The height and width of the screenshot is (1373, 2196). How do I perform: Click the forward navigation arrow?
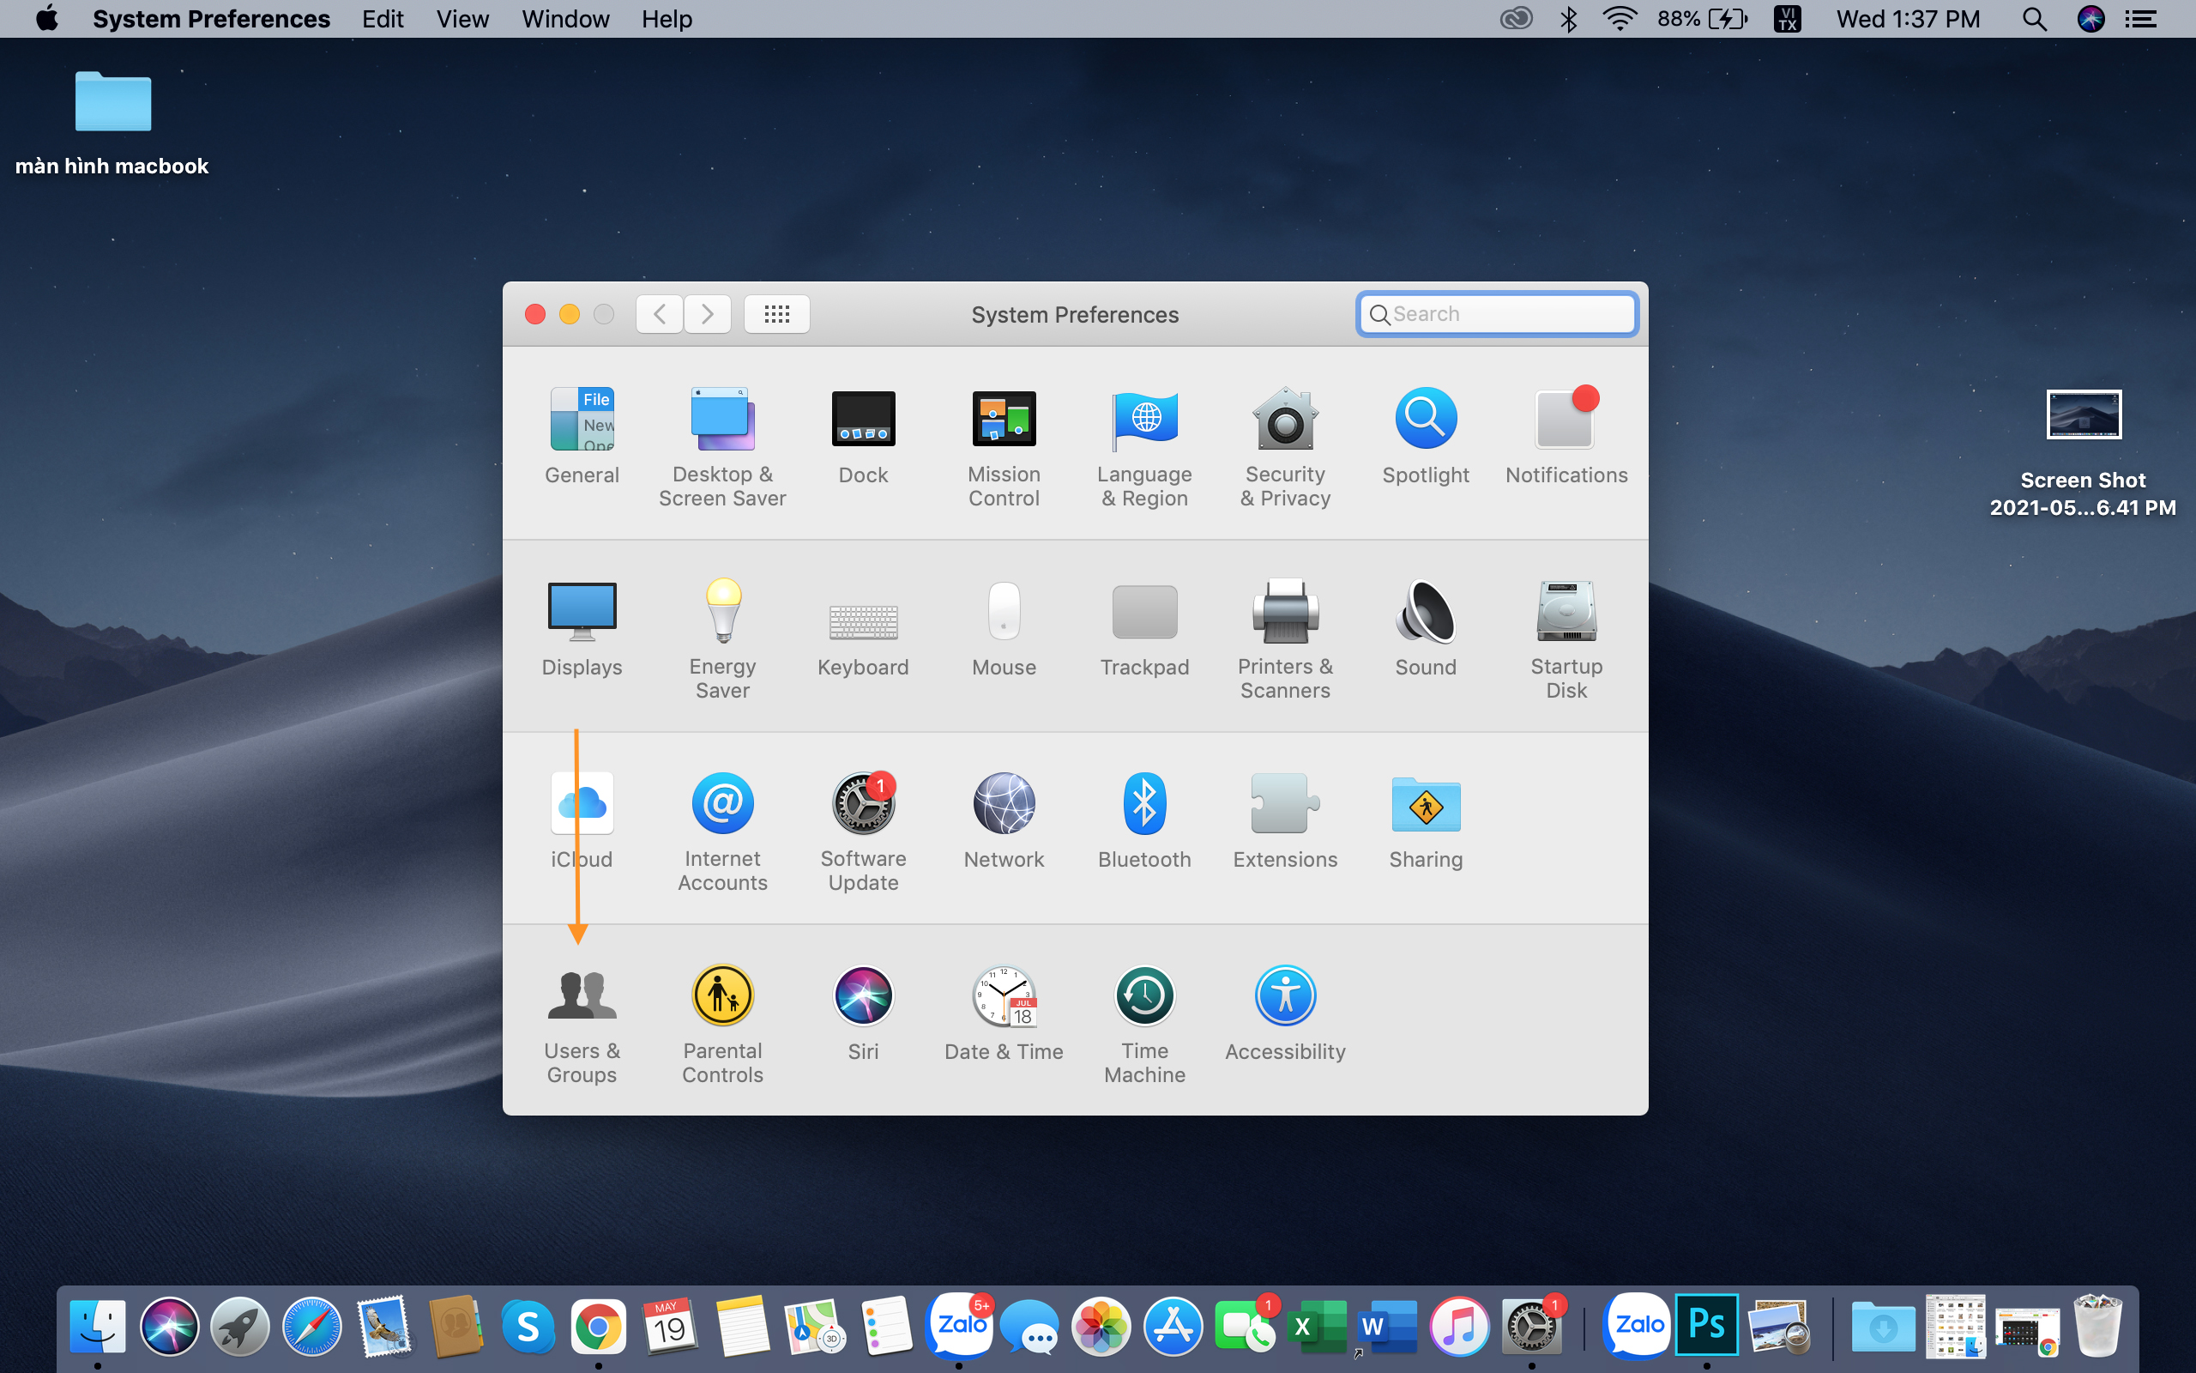click(708, 314)
